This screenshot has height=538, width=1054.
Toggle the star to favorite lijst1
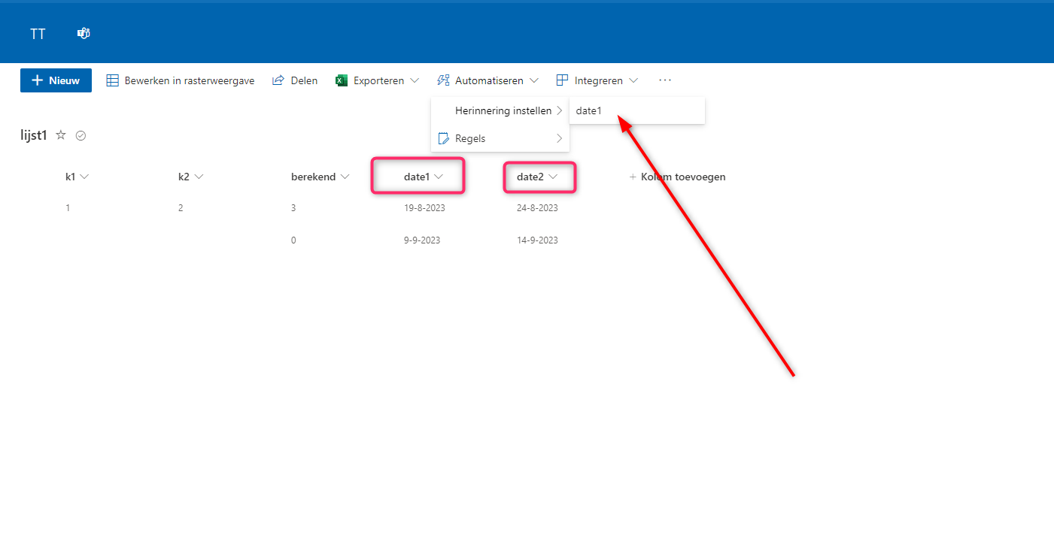pyautogui.click(x=60, y=135)
